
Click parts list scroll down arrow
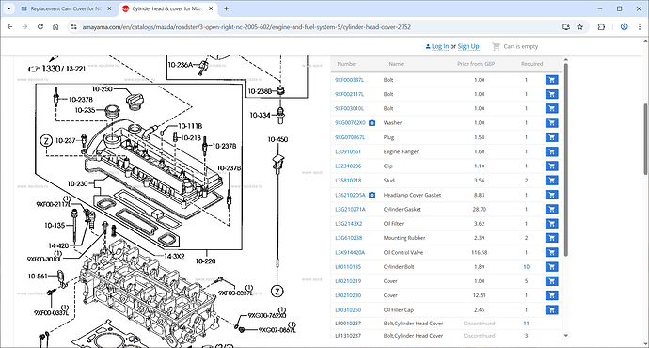click(565, 335)
